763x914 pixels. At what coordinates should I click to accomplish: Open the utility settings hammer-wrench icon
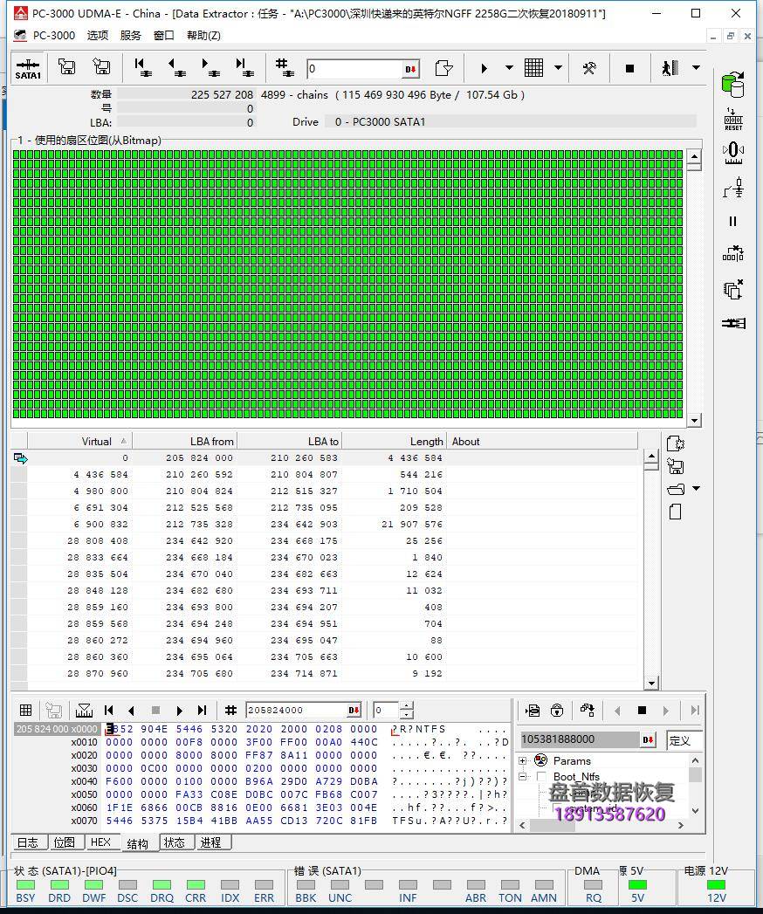pos(589,68)
